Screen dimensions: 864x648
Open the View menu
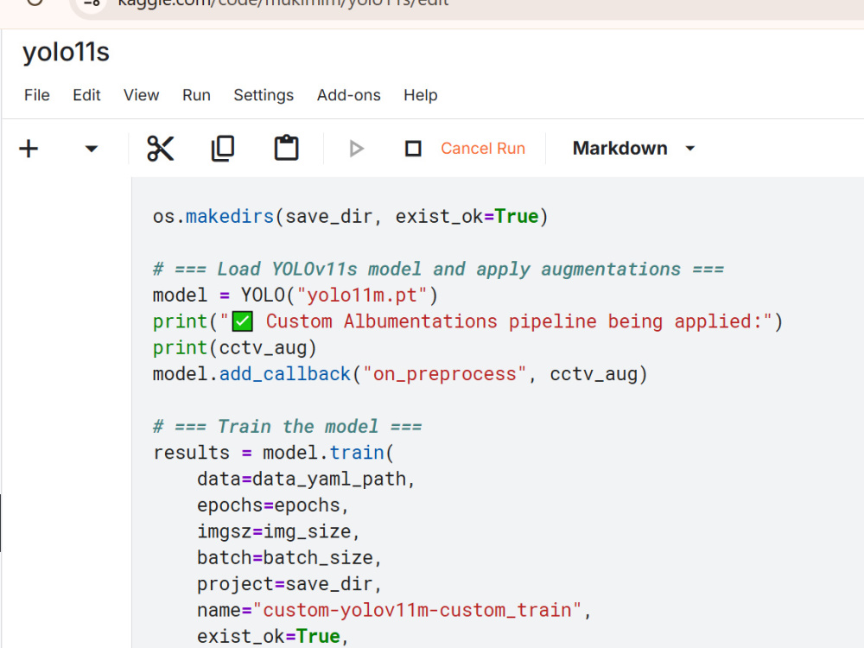(141, 95)
